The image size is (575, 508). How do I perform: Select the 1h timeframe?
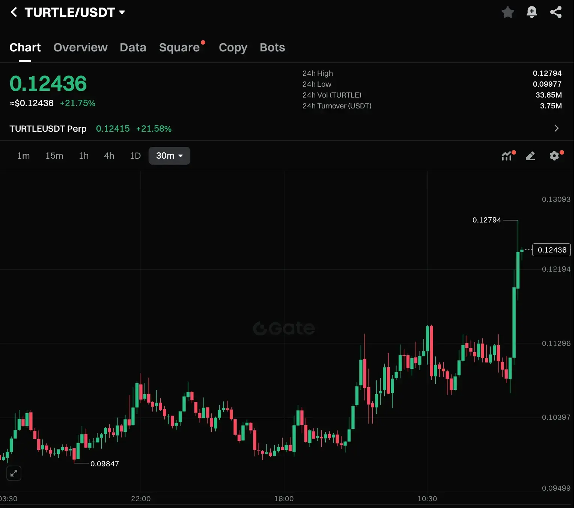84,156
